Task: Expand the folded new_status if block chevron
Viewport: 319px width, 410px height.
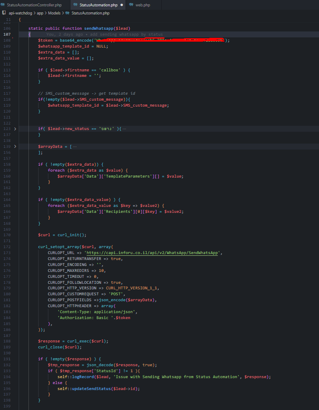Action: coord(15,128)
